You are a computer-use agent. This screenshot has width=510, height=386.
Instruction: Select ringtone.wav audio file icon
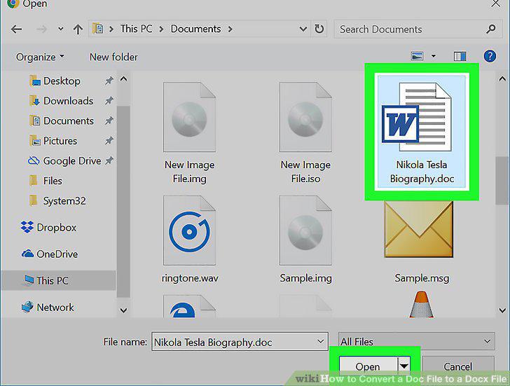189,230
